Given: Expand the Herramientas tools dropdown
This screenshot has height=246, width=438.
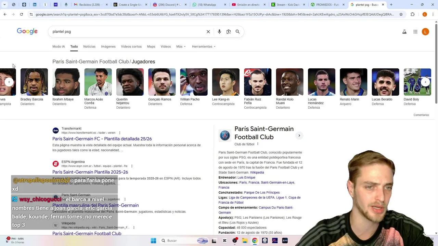Looking at the screenshot, I should click(204, 46).
